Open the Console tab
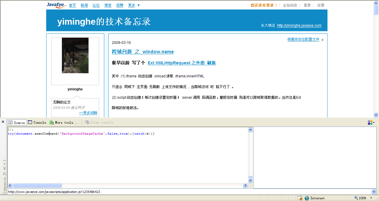 coord(37,122)
